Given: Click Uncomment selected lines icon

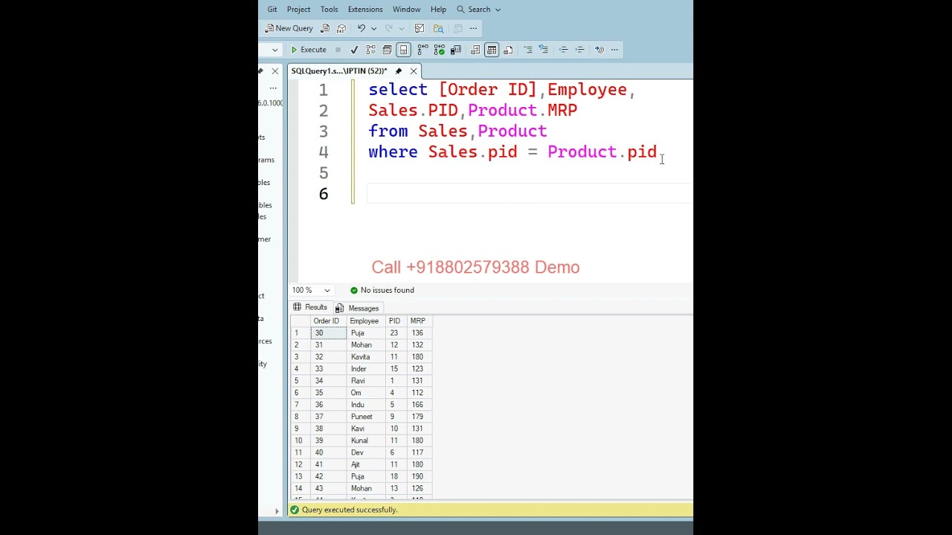Looking at the screenshot, I should (544, 50).
